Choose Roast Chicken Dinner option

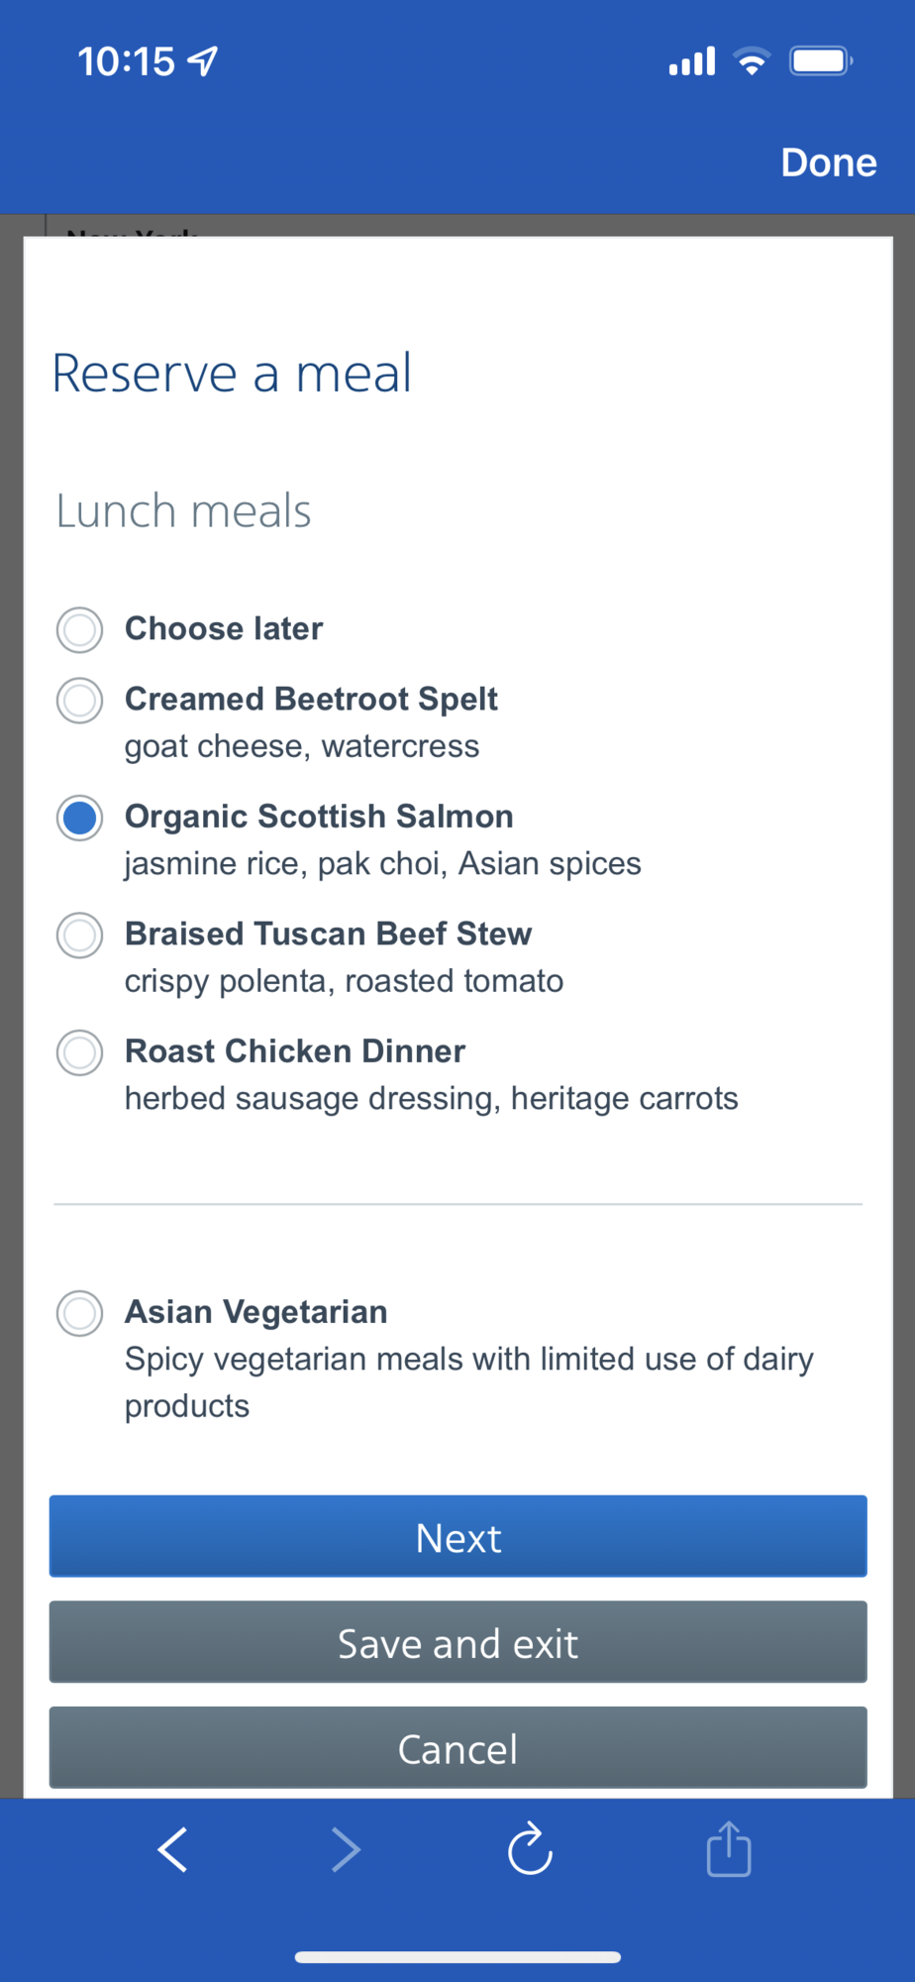[x=80, y=1052]
